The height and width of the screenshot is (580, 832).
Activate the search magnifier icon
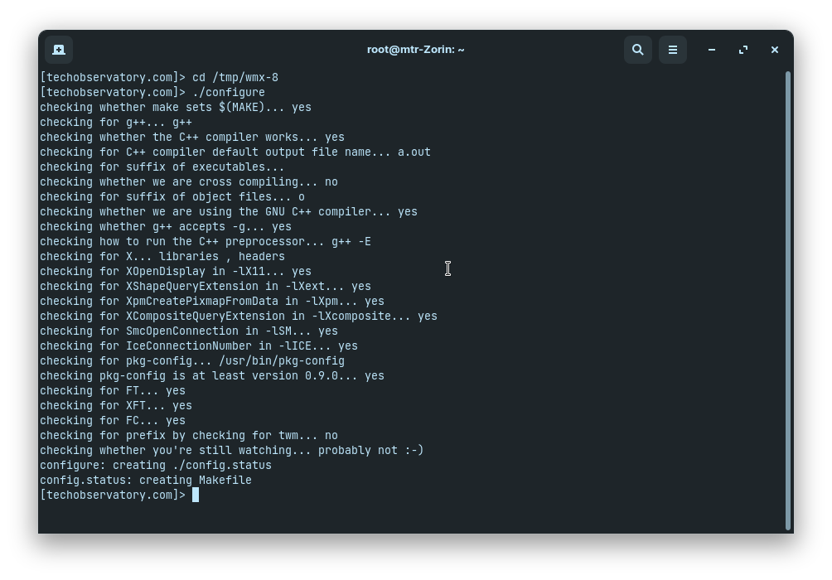[637, 50]
